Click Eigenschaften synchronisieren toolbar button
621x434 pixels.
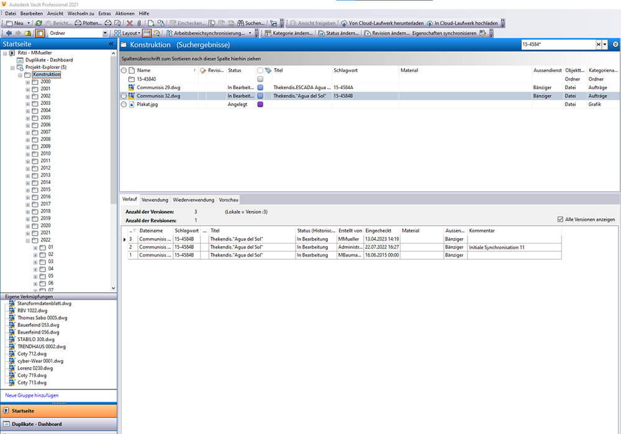(x=444, y=33)
